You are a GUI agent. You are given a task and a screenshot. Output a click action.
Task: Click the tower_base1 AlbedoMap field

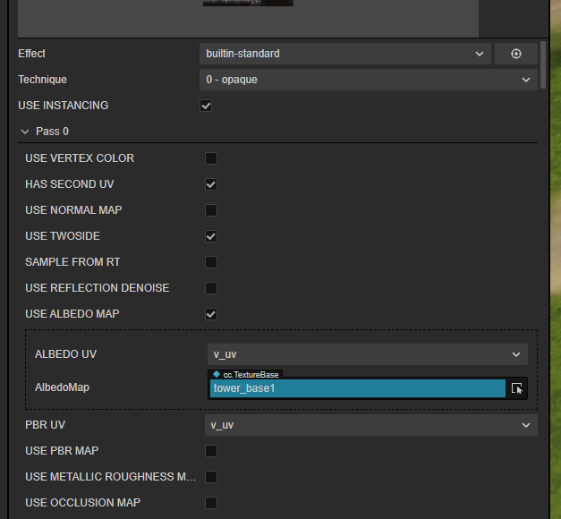point(358,388)
